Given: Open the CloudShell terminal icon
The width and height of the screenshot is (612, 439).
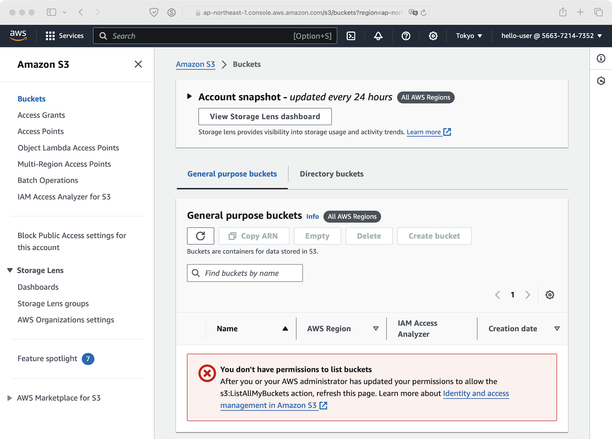Looking at the screenshot, I should 351,36.
